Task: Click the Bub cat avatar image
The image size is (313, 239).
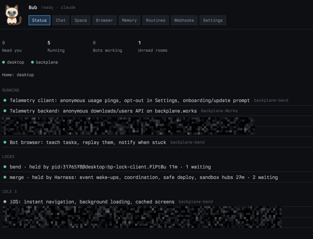Action: tap(12, 15)
